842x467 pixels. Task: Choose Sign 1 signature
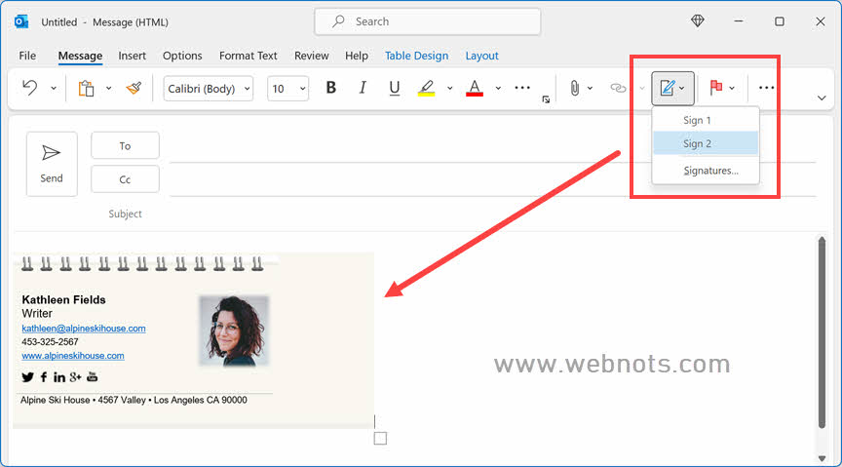coord(705,120)
